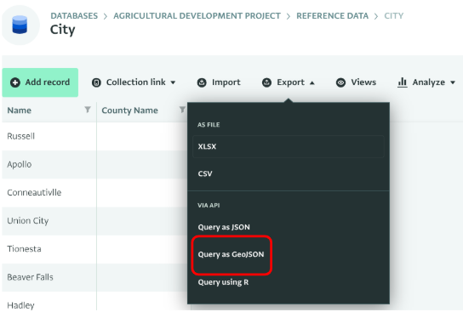Click the Views eye icon
Image resolution: width=463 pixels, height=312 pixels.
tap(340, 82)
